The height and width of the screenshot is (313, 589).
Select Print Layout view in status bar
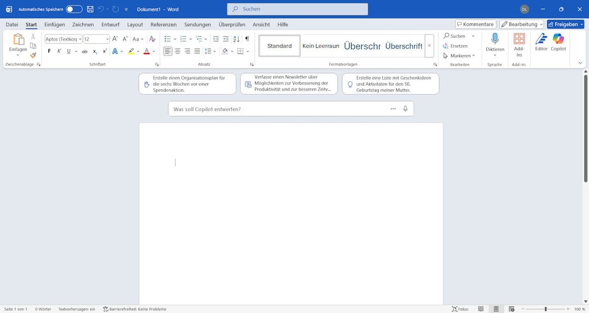click(496, 309)
